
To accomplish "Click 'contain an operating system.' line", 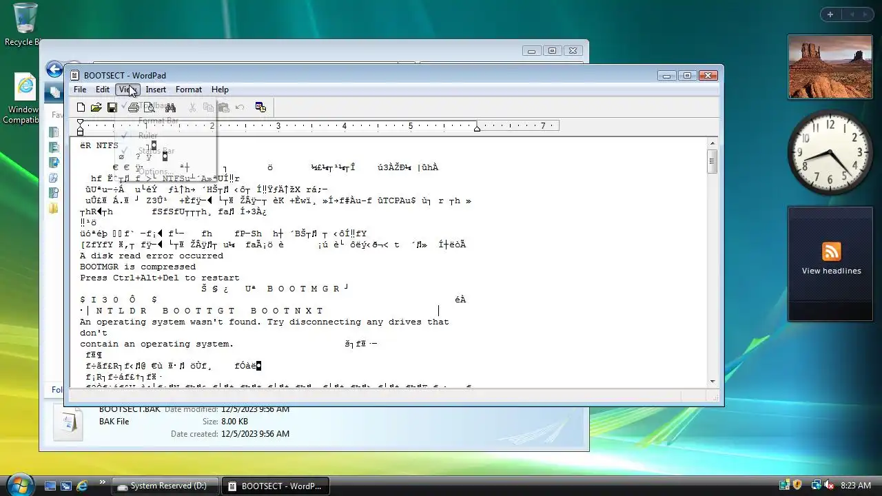I will (157, 344).
